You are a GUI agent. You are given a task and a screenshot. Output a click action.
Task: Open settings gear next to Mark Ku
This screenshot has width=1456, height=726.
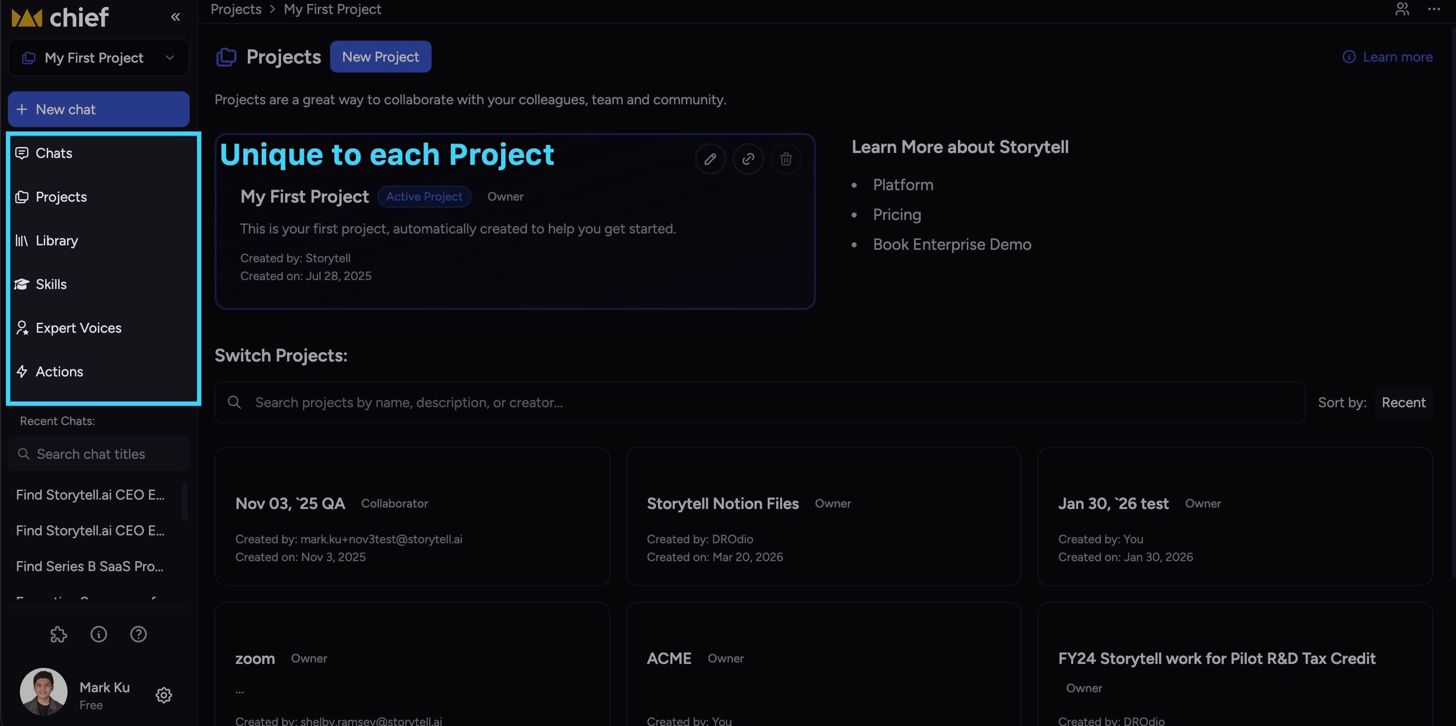[x=164, y=695]
